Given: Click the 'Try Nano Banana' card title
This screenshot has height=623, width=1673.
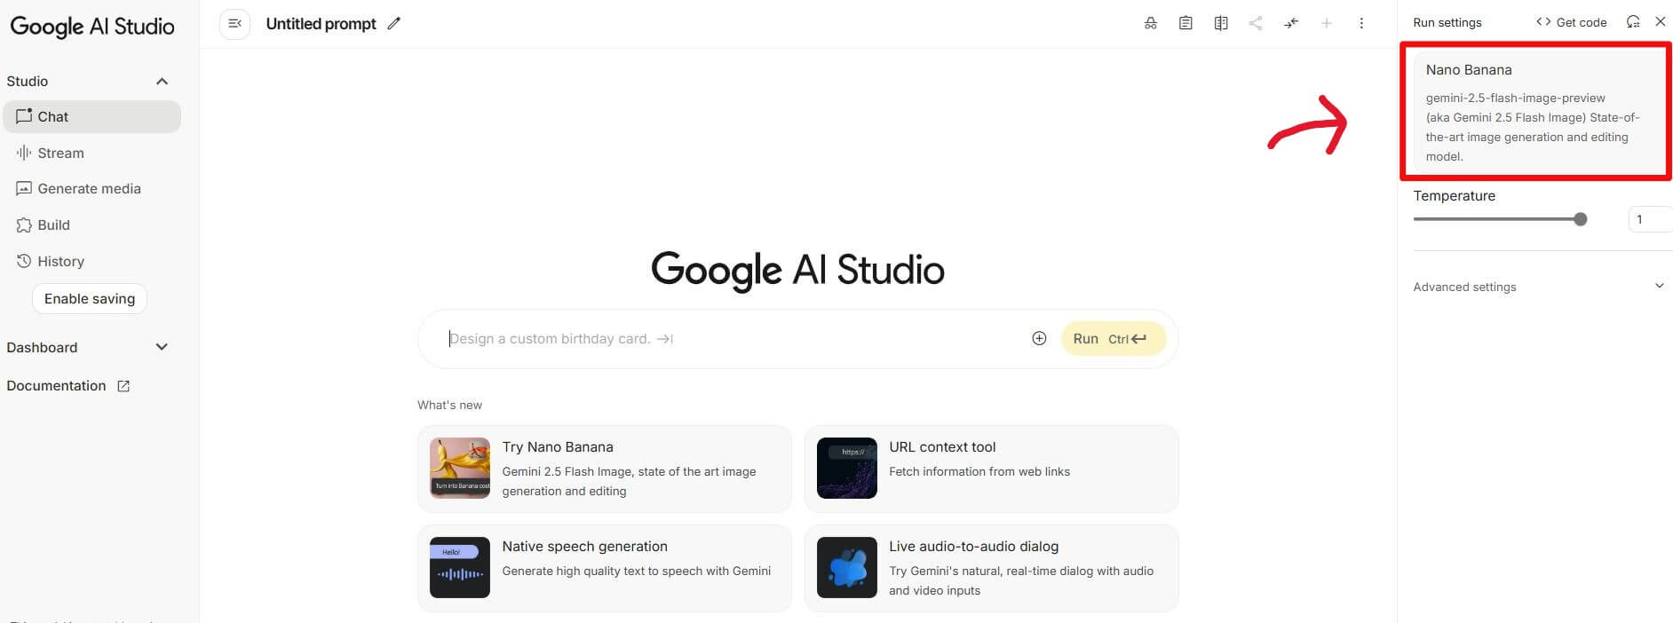Looking at the screenshot, I should pyautogui.click(x=558, y=447).
